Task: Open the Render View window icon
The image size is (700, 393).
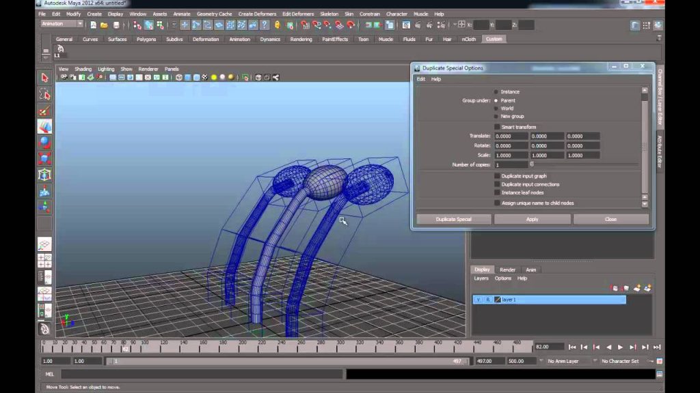Action: [406, 25]
